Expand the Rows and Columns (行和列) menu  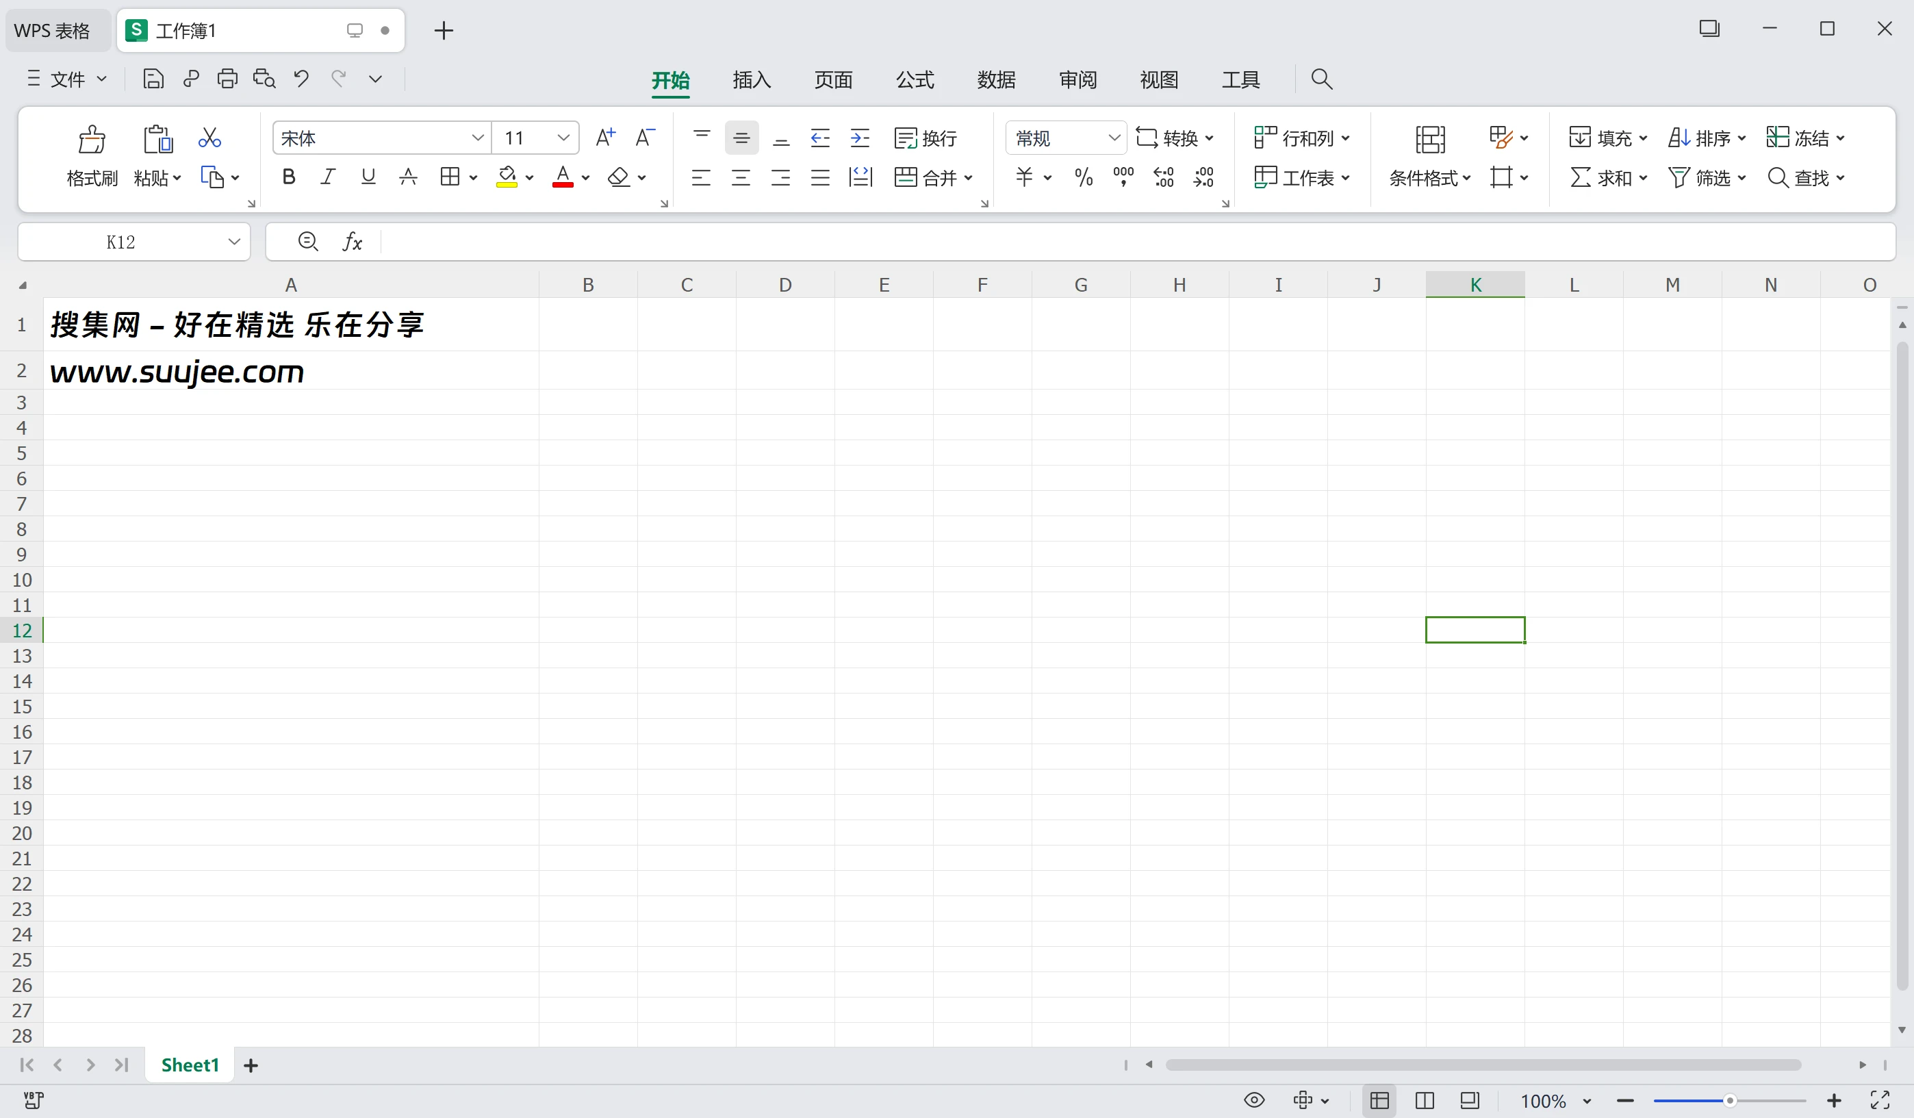1302,138
